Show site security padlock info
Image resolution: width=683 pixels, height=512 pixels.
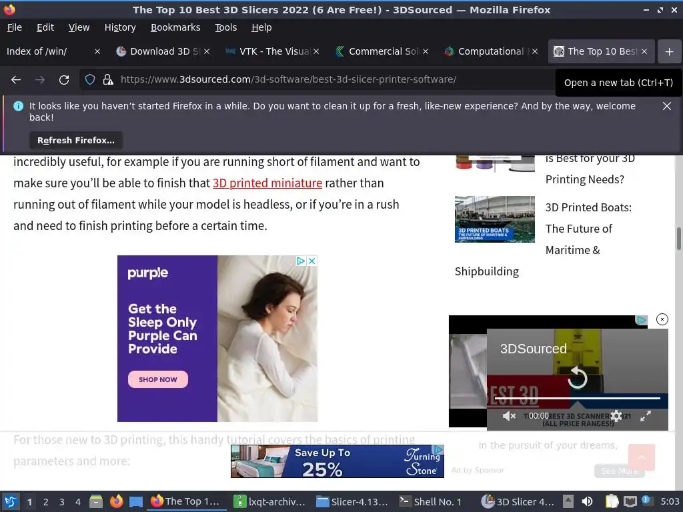click(108, 80)
